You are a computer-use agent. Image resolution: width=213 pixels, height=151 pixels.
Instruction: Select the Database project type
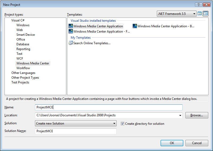click(x=23, y=44)
